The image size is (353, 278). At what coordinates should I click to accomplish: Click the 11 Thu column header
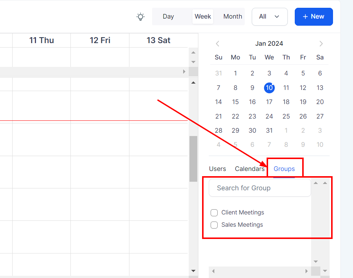pyautogui.click(x=42, y=41)
